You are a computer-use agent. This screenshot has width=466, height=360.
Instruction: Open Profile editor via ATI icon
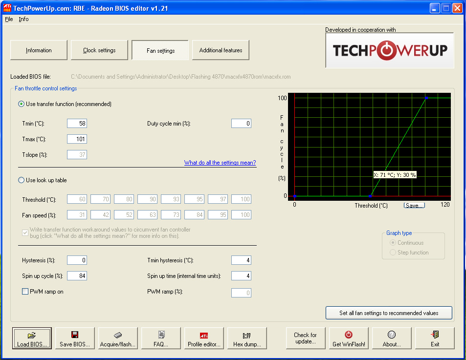click(204, 336)
